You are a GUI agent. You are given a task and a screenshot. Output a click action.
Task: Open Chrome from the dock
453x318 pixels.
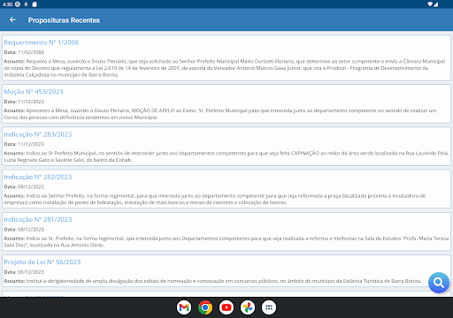[205, 307]
